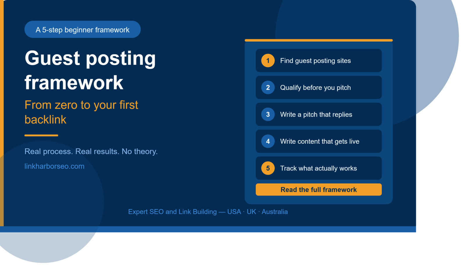Click "Expert SEO and Link Building" footer text
Image resolution: width=465 pixels, height=269 pixels.
pyautogui.click(x=172, y=212)
